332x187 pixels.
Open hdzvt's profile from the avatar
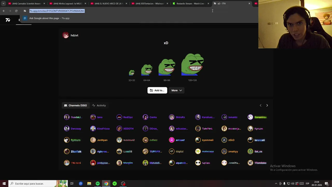pos(66,35)
